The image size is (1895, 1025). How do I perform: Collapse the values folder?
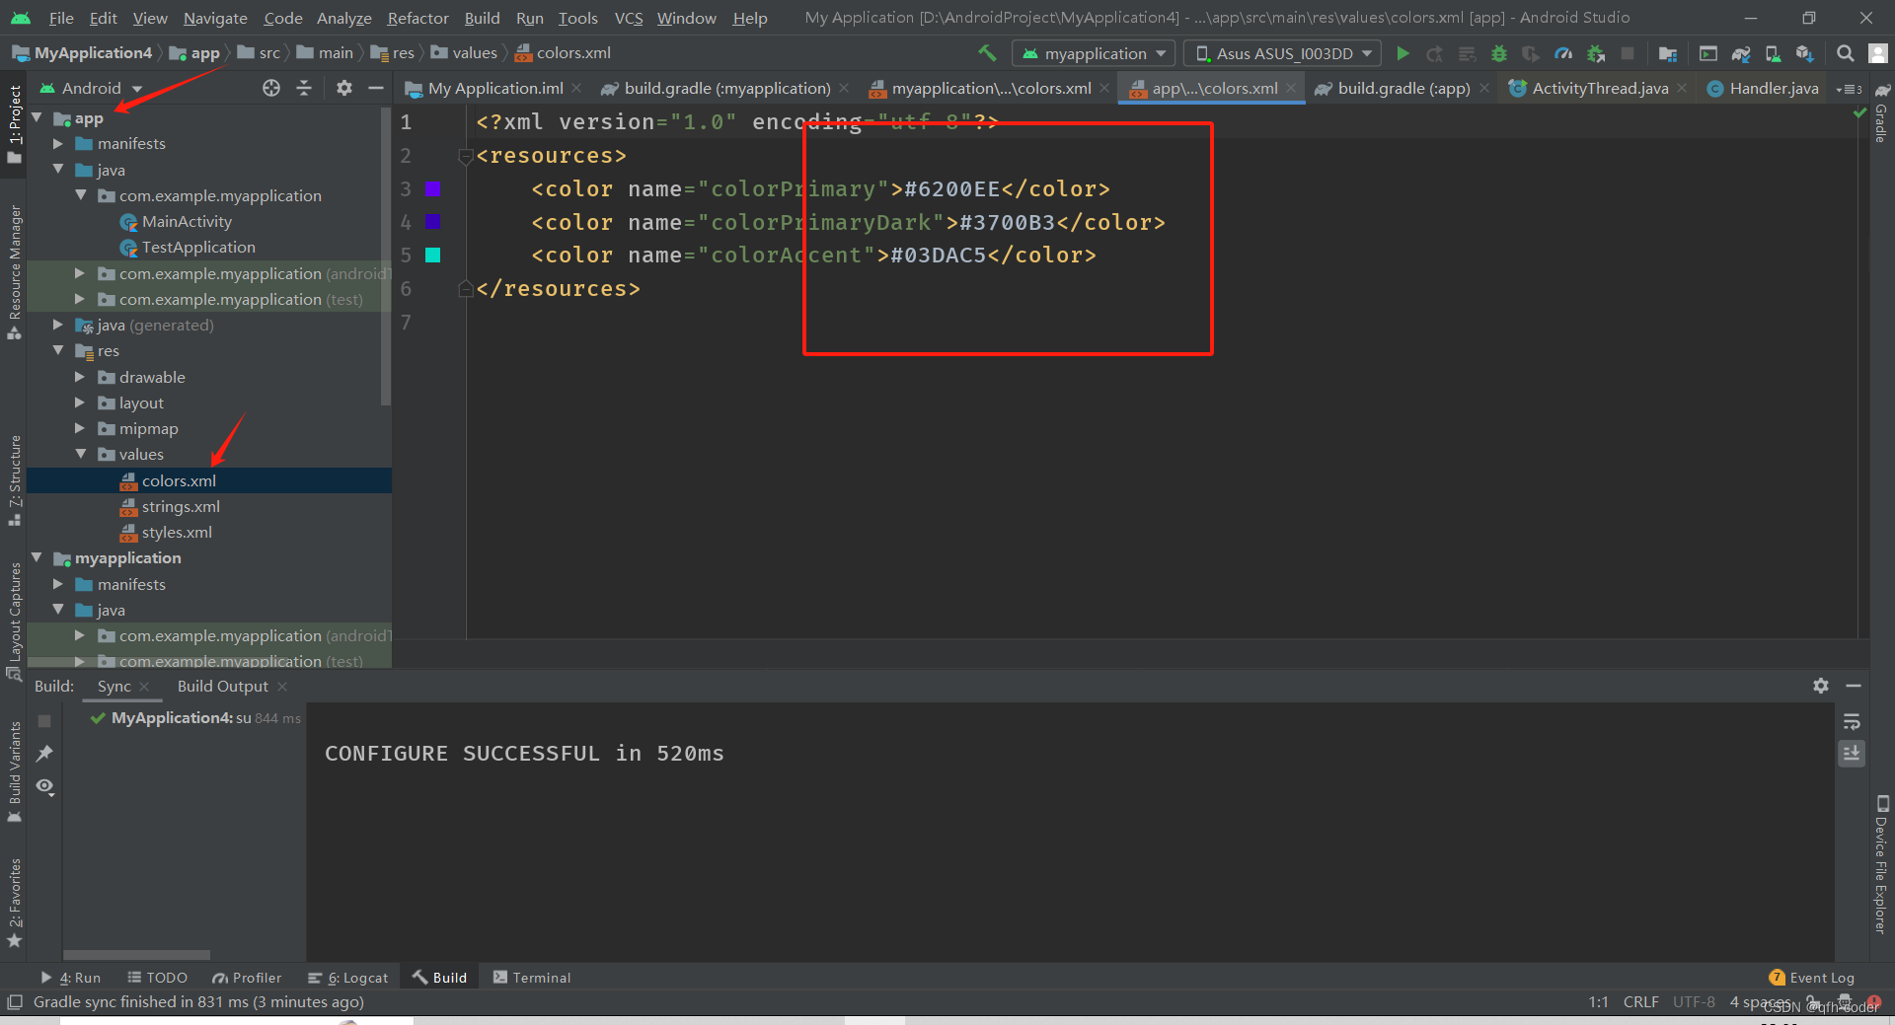pyautogui.click(x=80, y=454)
